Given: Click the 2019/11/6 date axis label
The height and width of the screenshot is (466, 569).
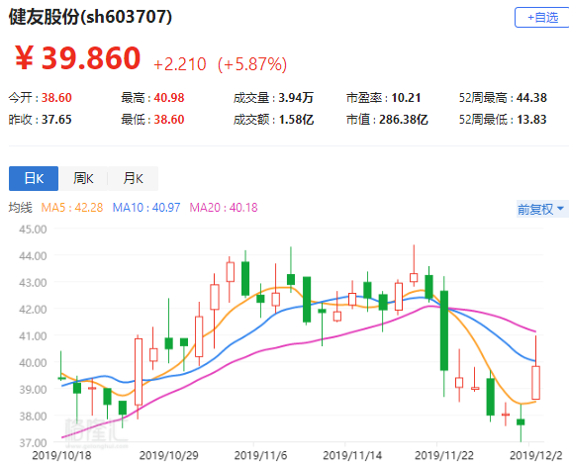Looking at the screenshot, I should coord(260,455).
